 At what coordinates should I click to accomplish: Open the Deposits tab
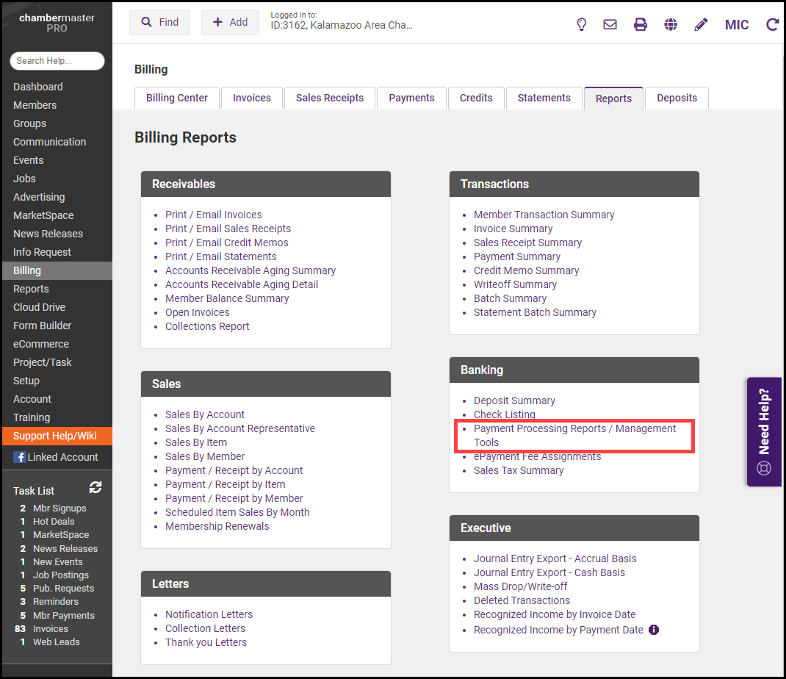pos(677,98)
